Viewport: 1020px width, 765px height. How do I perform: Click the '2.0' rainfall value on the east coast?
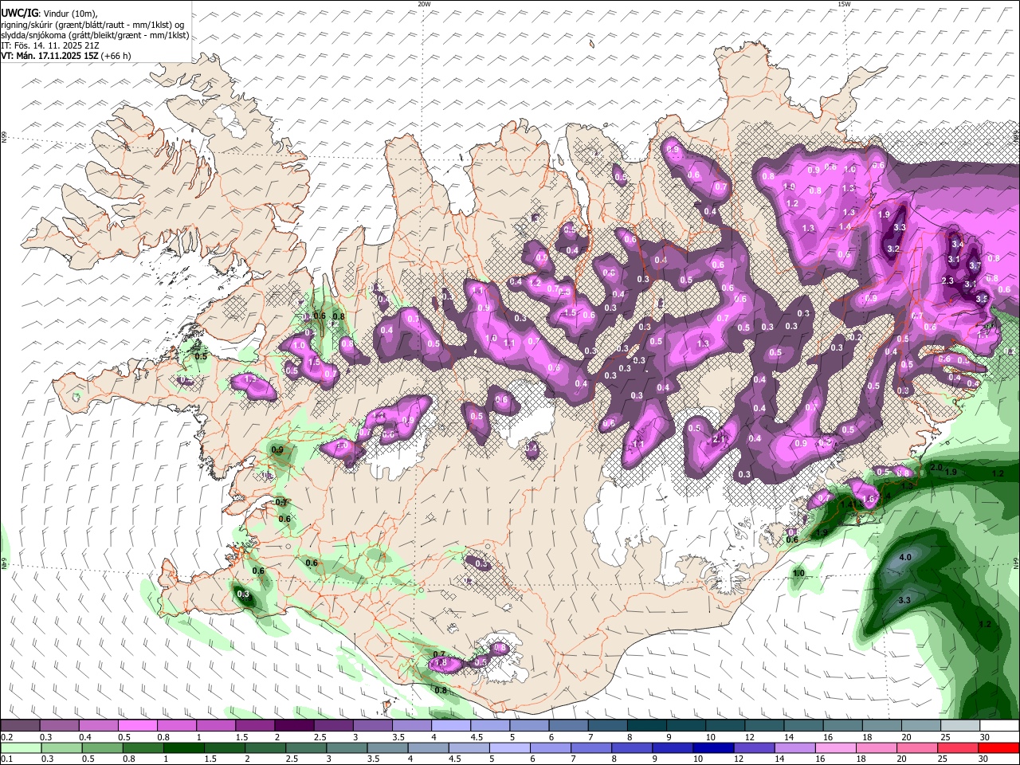point(936,467)
